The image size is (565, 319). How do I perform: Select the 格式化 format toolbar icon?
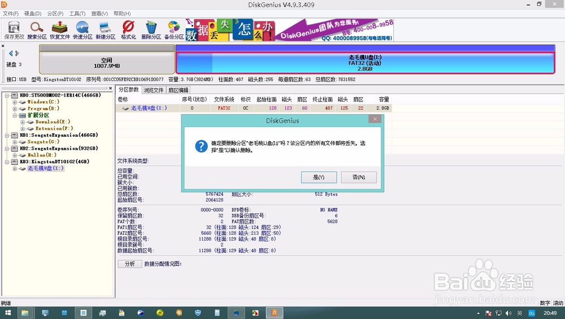(128, 30)
